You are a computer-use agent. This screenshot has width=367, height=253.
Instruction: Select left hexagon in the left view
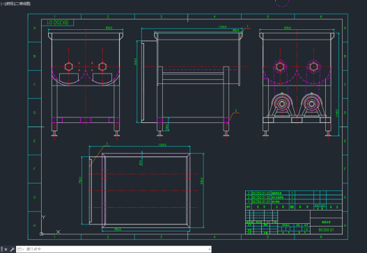click(x=68, y=67)
